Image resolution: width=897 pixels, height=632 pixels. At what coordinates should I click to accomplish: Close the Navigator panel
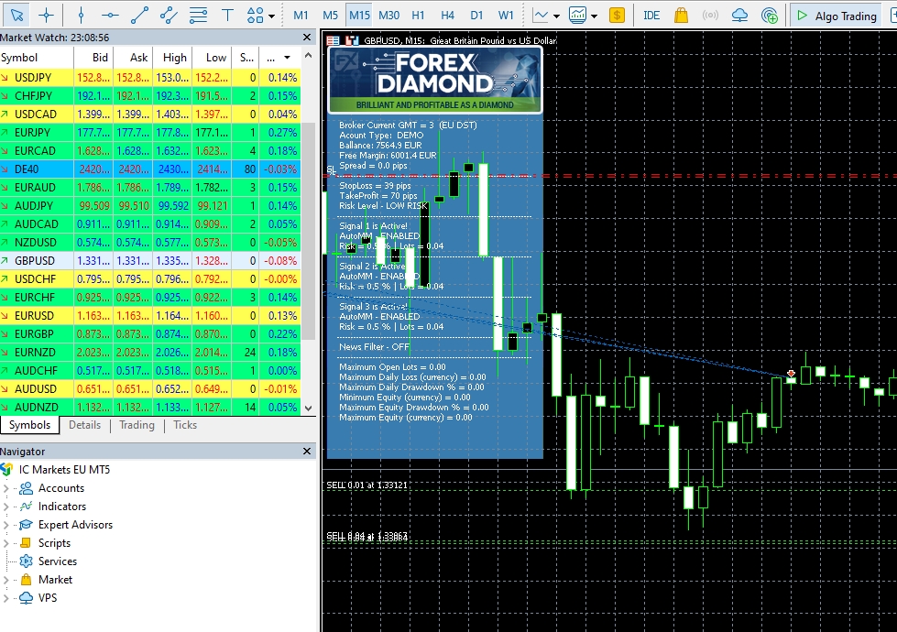click(307, 452)
